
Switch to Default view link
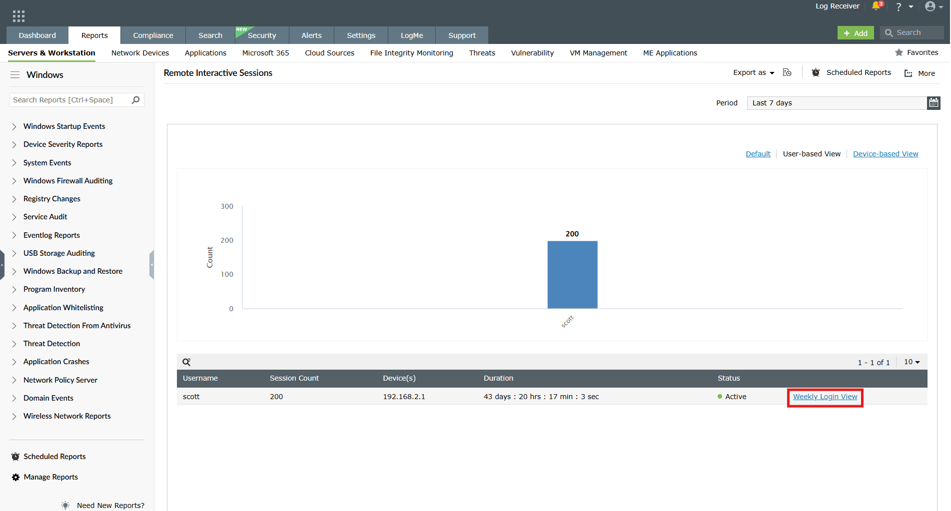758,154
